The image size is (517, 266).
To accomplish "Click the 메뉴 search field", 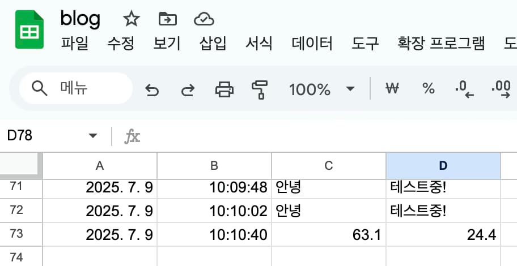I will click(76, 88).
